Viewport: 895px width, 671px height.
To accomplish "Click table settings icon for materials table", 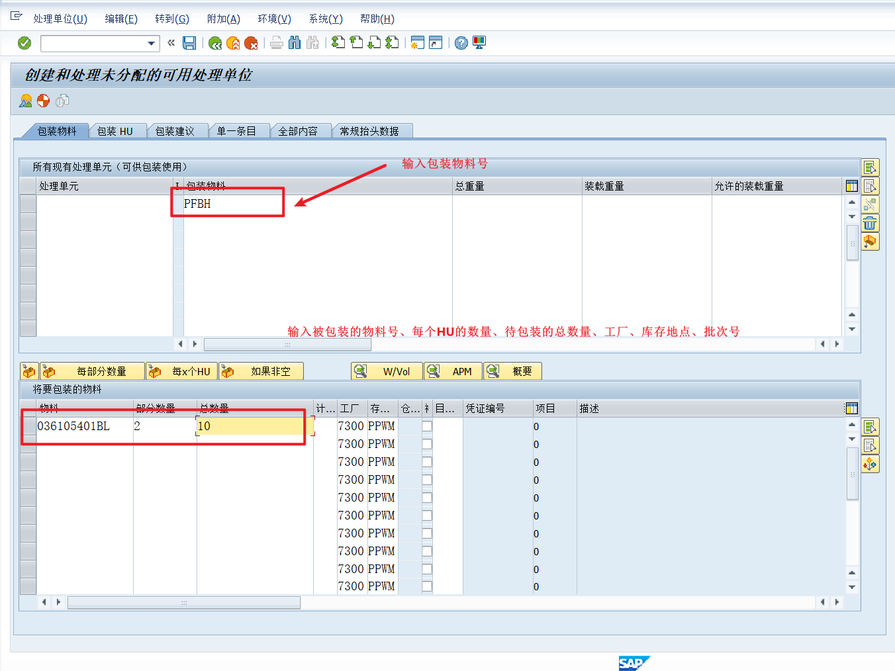I will [x=851, y=408].
